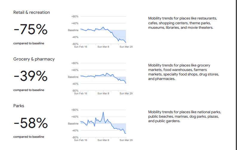
Task: Click the -40% label of Parks chart
Action: (75, 131)
